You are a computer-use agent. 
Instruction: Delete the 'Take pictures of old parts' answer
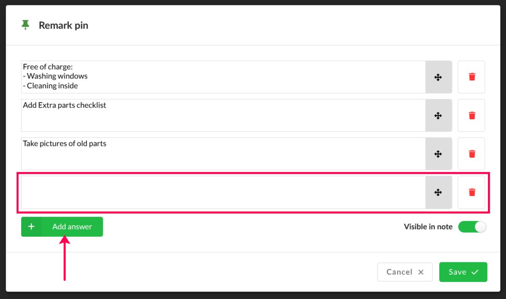pyautogui.click(x=471, y=154)
